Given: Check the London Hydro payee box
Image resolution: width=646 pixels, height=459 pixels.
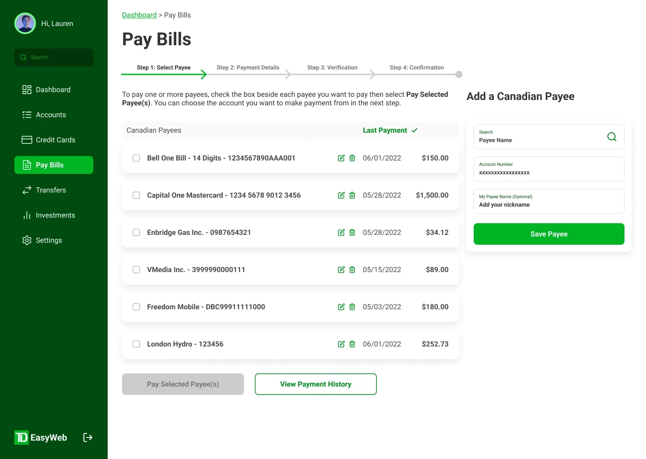Looking at the screenshot, I should pos(136,344).
